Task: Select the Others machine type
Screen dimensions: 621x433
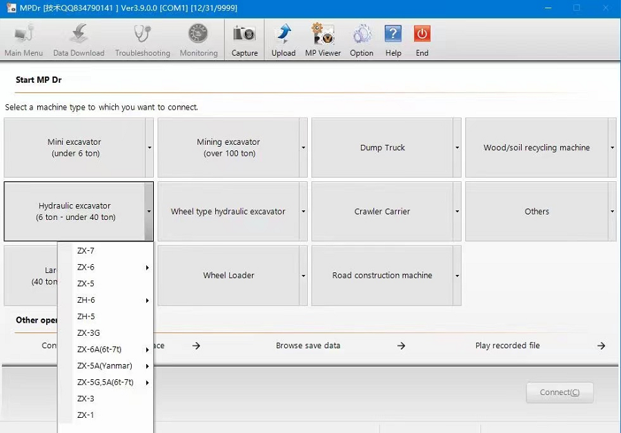Action: pos(537,212)
